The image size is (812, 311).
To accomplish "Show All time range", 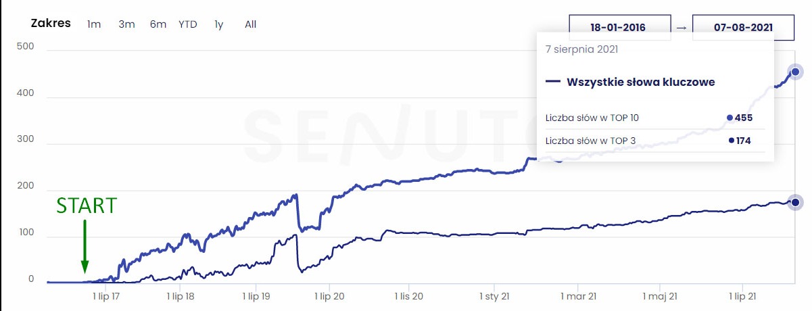I will (x=251, y=24).
